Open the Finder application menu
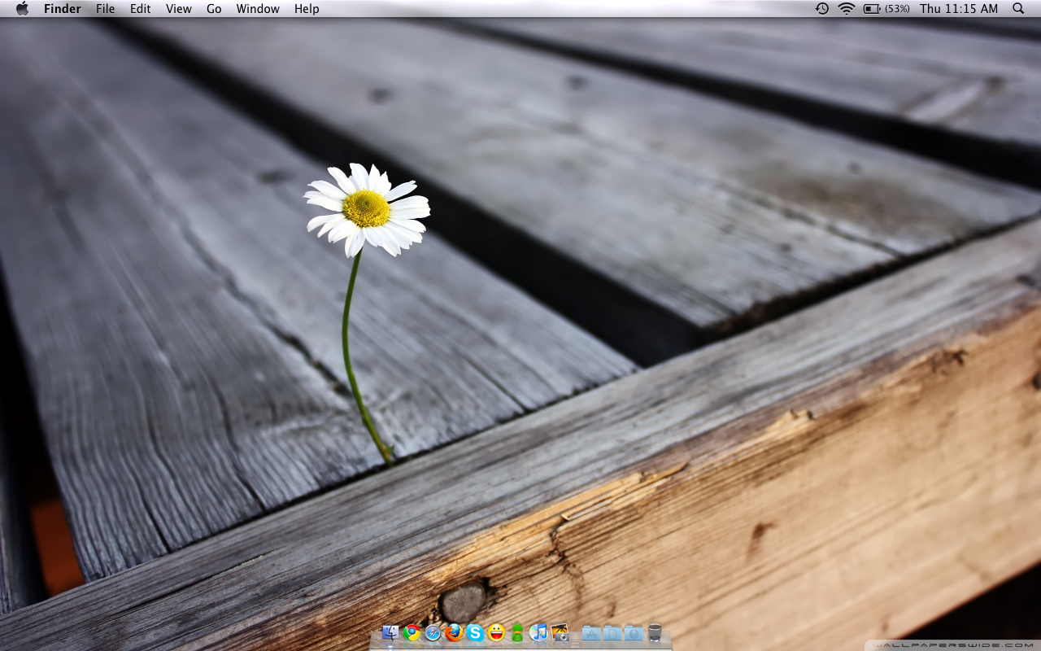The height and width of the screenshot is (651, 1041). pos(63,9)
